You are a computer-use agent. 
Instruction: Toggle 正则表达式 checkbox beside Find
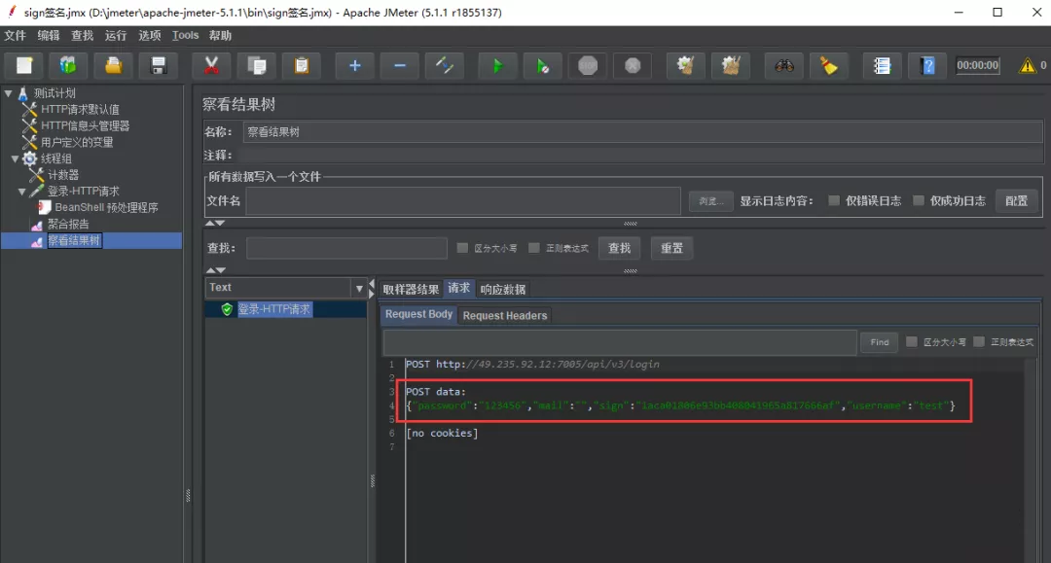pyautogui.click(x=979, y=341)
